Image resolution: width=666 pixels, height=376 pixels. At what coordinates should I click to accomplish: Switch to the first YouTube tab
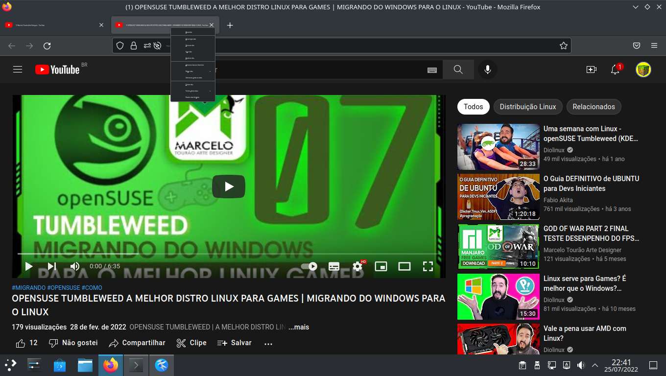pyautogui.click(x=55, y=25)
